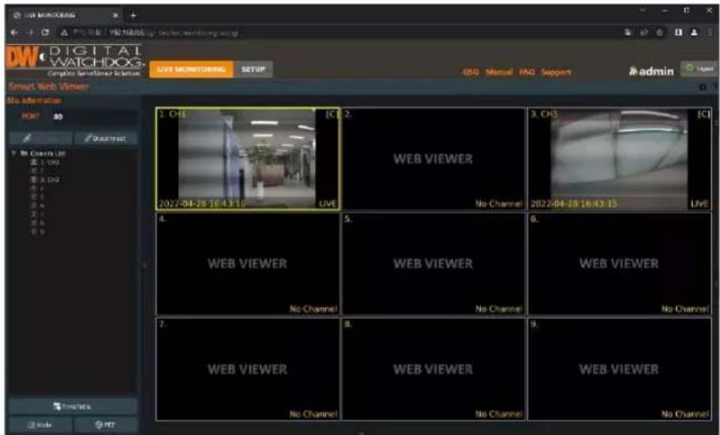The height and width of the screenshot is (435, 720).
Task: Select the empty channel 5 viewer tile
Action: point(434,264)
